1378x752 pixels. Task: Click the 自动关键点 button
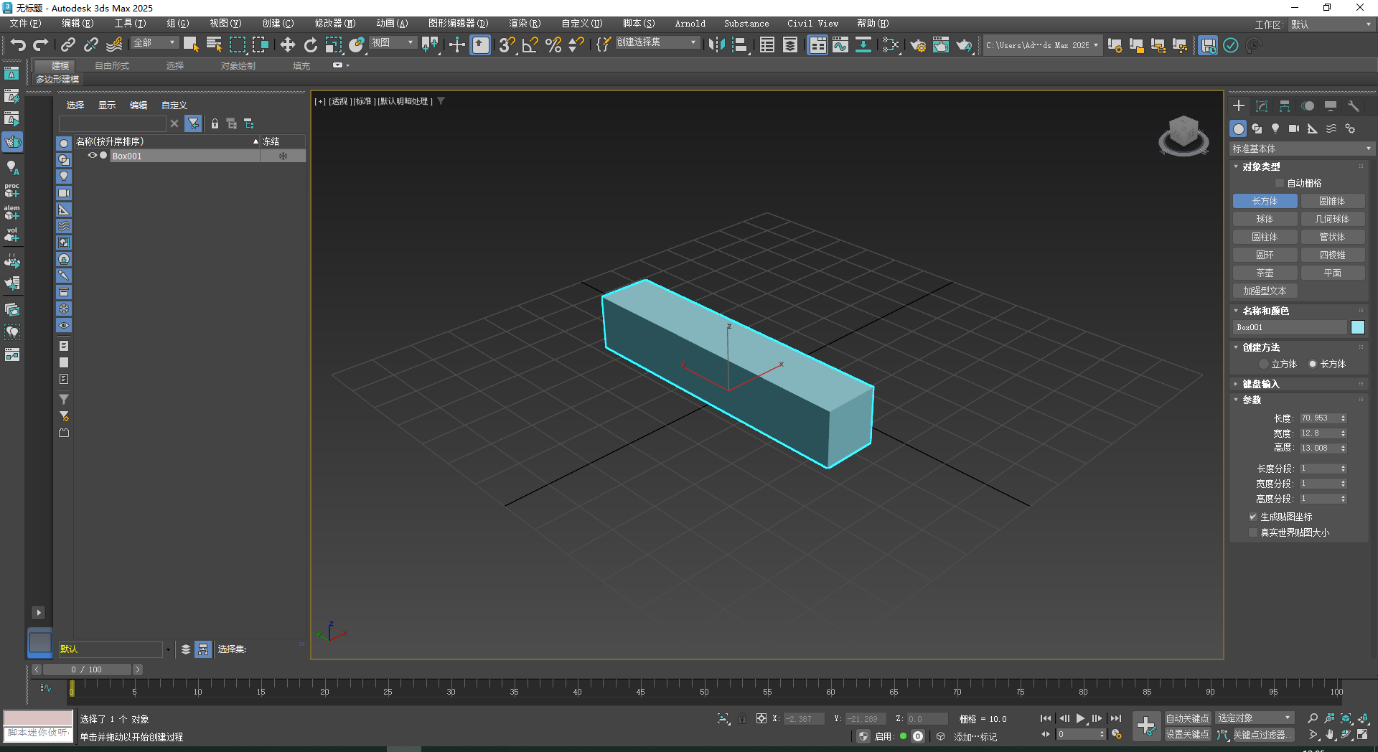point(1187,718)
